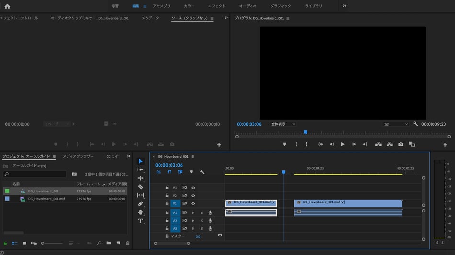Open the zoom level dropdown 全体表示

282,124
